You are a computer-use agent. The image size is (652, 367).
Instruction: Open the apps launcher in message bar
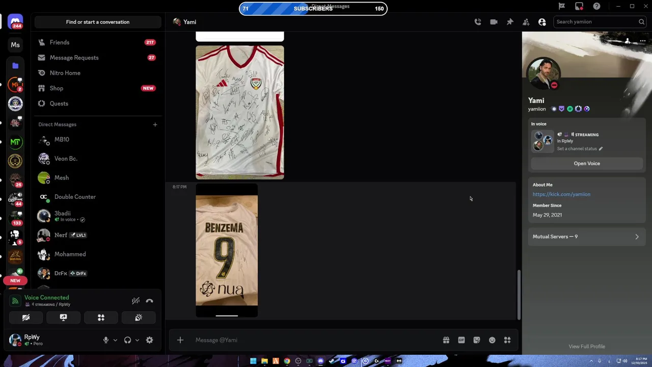[507, 340]
